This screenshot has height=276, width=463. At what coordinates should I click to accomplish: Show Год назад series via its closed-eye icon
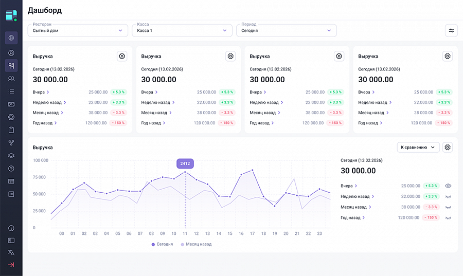click(448, 218)
